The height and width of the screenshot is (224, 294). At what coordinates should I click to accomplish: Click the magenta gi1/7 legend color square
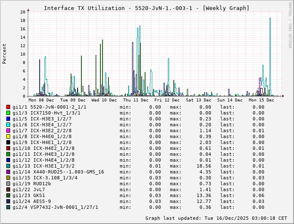pyautogui.click(x=8, y=131)
